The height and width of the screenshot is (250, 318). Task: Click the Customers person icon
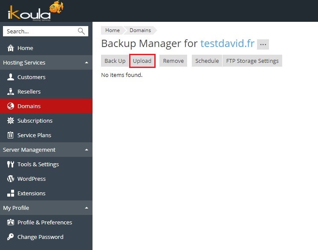click(11, 77)
